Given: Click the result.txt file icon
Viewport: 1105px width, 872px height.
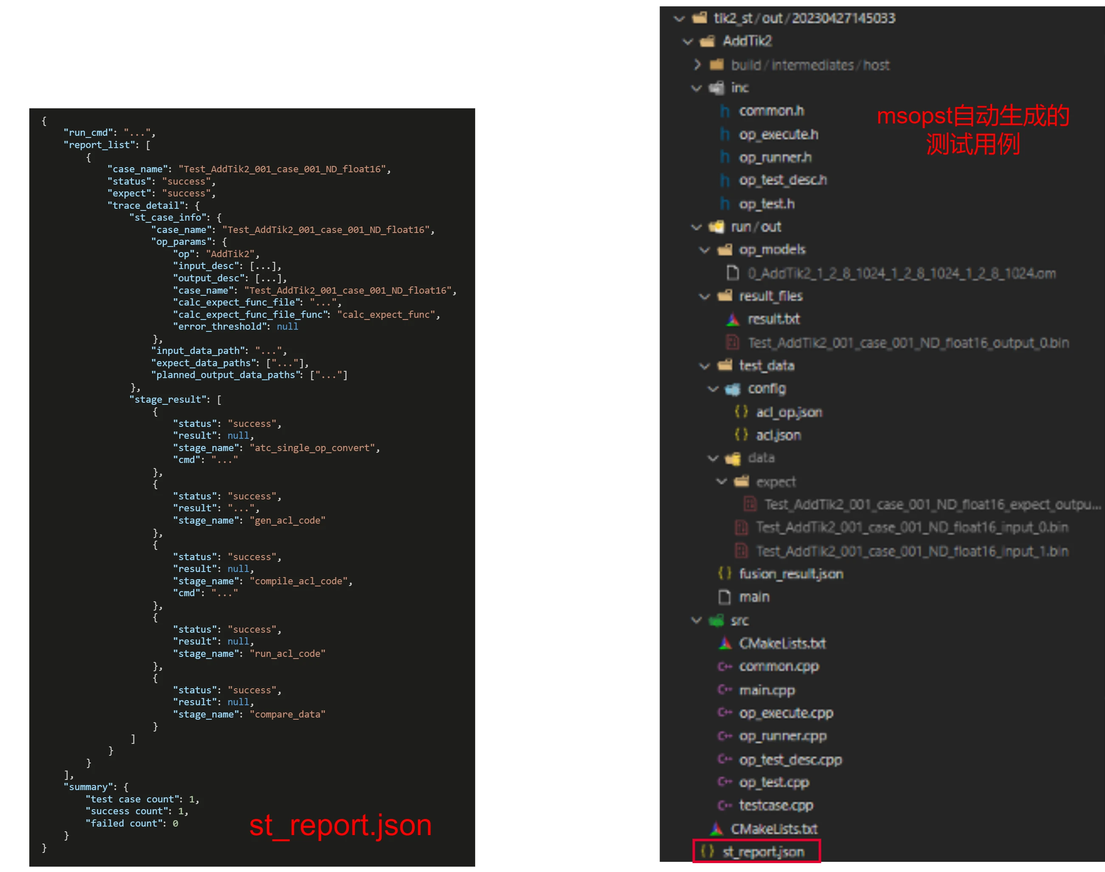Looking at the screenshot, I should point(733,320).
